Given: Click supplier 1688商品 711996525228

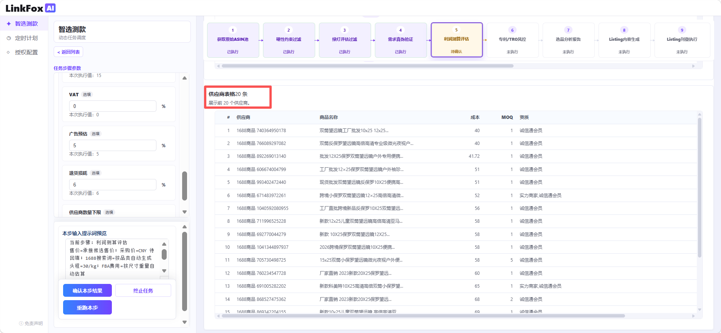Looking at the screenshot, I should tap(261, 221).
